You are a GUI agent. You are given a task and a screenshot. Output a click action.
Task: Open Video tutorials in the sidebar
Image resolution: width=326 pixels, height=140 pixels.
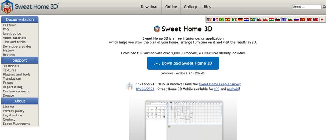[14, 38]
